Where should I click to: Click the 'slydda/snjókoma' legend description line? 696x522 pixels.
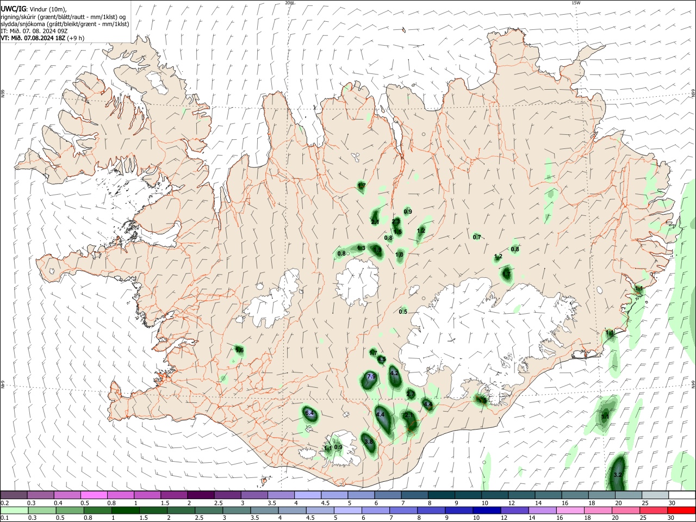coord(65,24)
